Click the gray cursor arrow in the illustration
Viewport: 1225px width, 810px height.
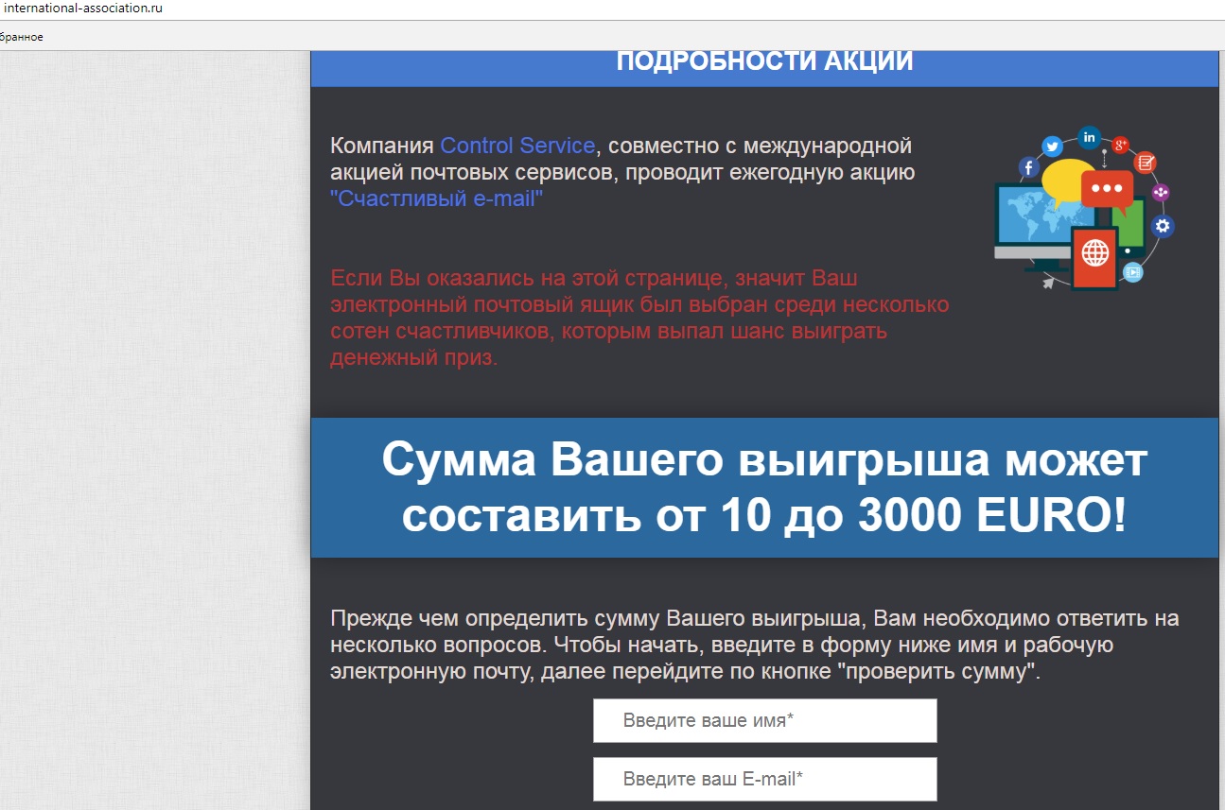tap(1048, 283)
